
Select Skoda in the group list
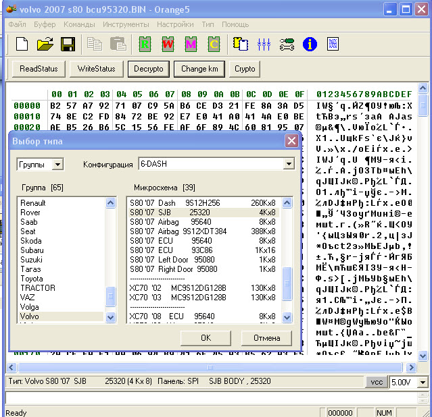point(32,241)
